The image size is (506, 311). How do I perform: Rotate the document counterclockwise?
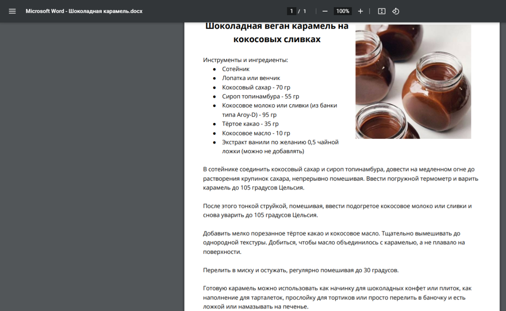click(x=395, y=11)
